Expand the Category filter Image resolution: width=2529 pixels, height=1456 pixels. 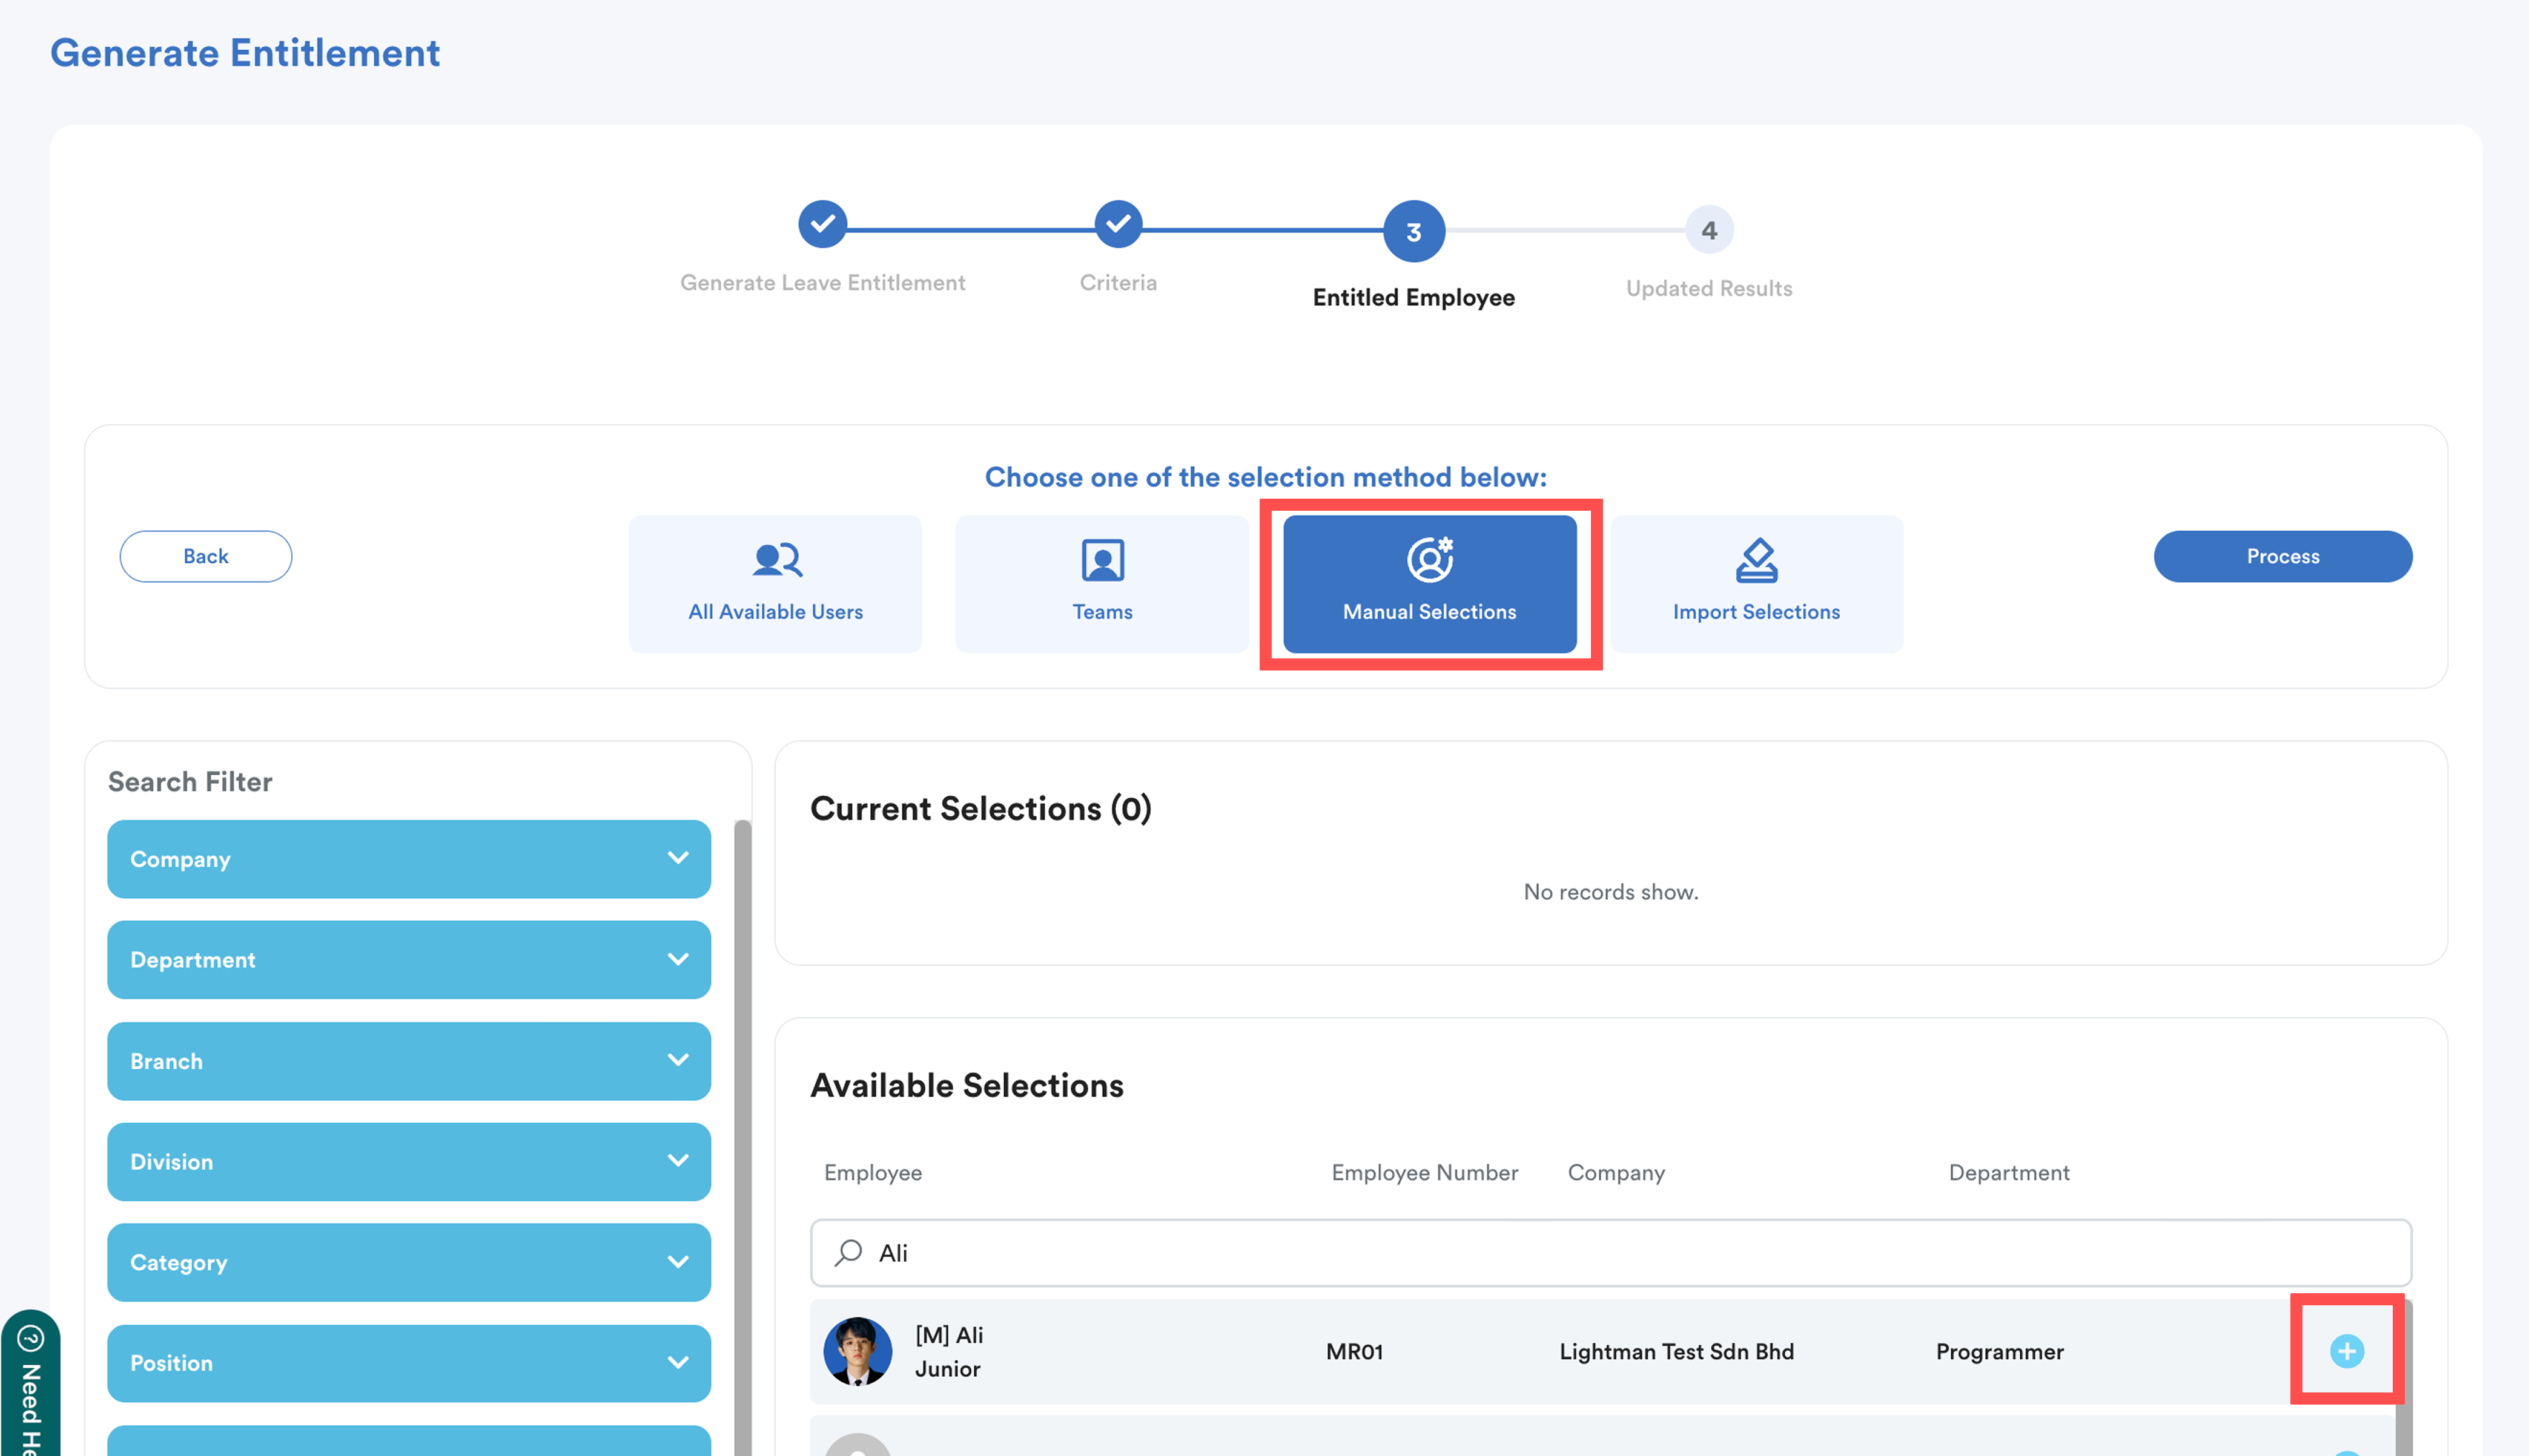pos(408,1262)
